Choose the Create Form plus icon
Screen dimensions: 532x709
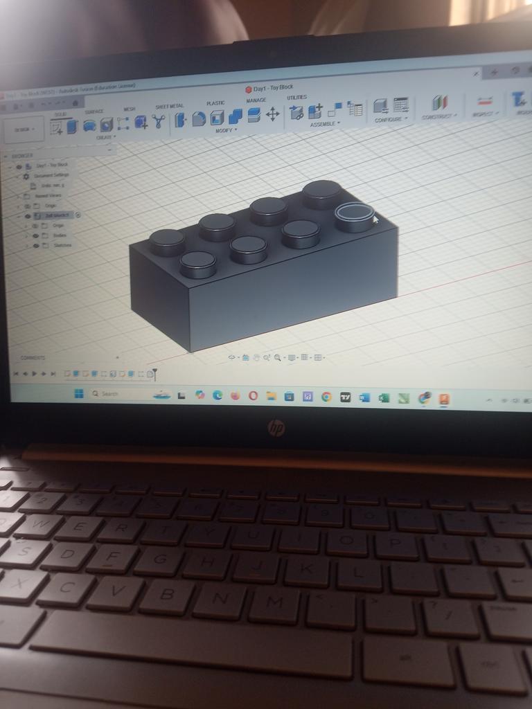click(x=141, y=122)
